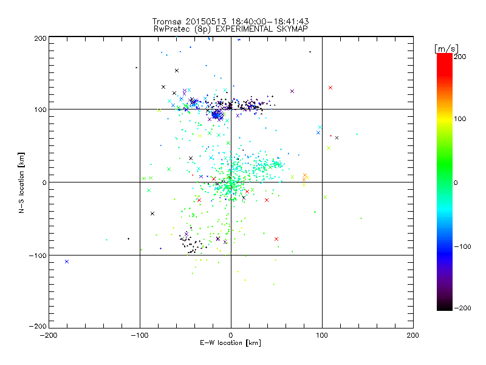This screenshot has height=365, width=486.
Task: Click the E-W axis tick label "-100"
Action: (140, 335)
